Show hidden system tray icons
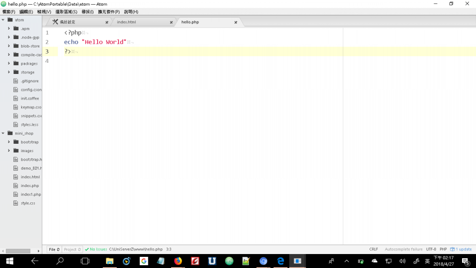 click(x=346, y=261)
